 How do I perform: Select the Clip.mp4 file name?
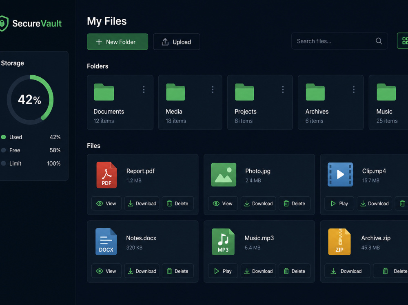(374, 171)
